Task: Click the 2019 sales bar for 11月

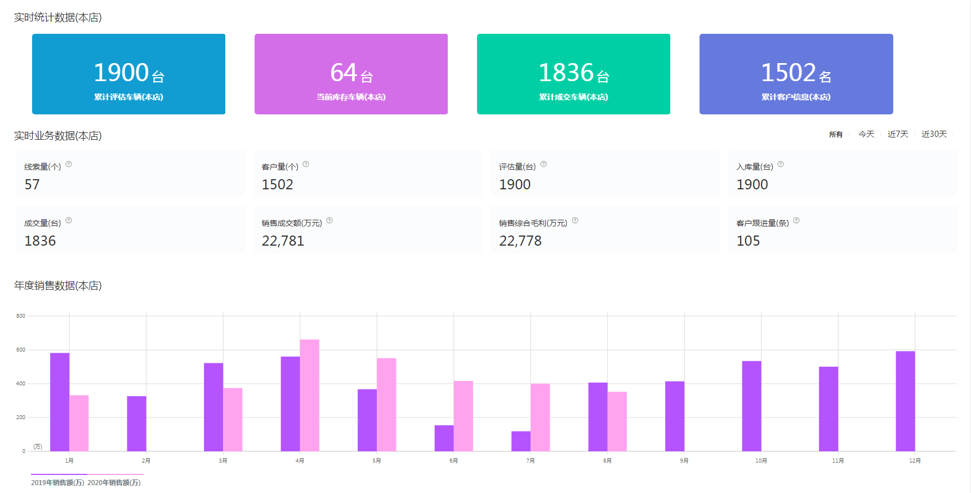Action: pyautogui.click(x=829, y=409)
